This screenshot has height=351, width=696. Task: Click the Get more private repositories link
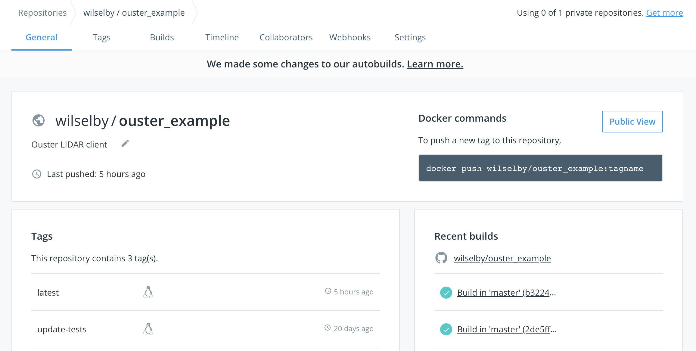click(665, 13)
